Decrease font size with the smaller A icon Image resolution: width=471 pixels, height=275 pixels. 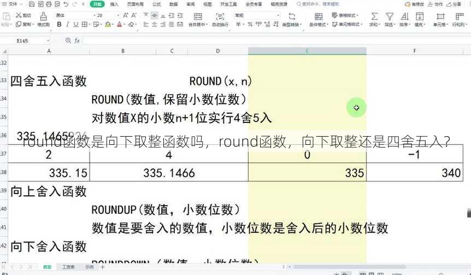click(x=134, y=15)
